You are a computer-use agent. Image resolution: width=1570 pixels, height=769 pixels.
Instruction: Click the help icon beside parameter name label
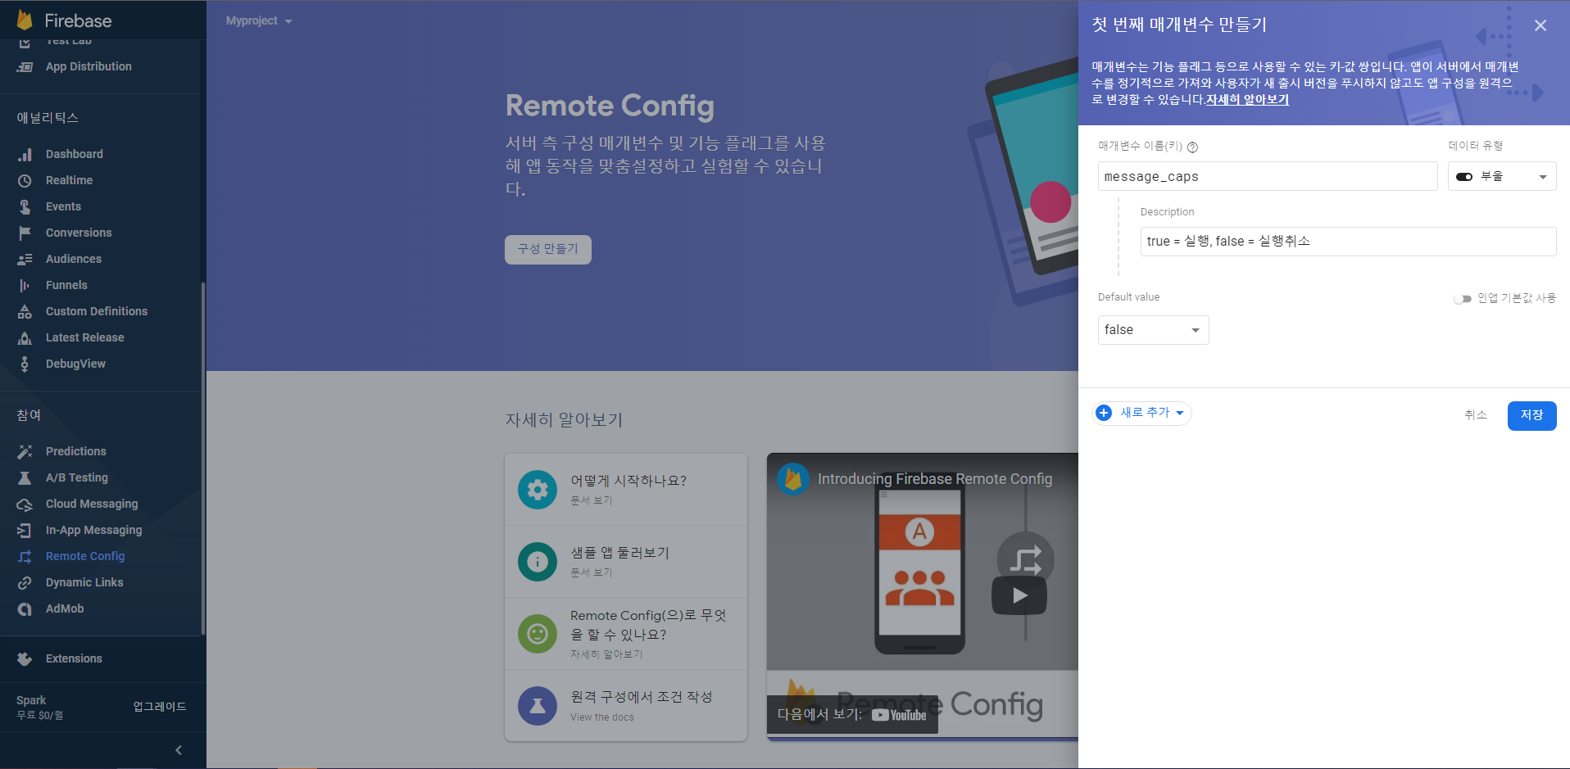pyautogui.click(x=1192, y=147)
